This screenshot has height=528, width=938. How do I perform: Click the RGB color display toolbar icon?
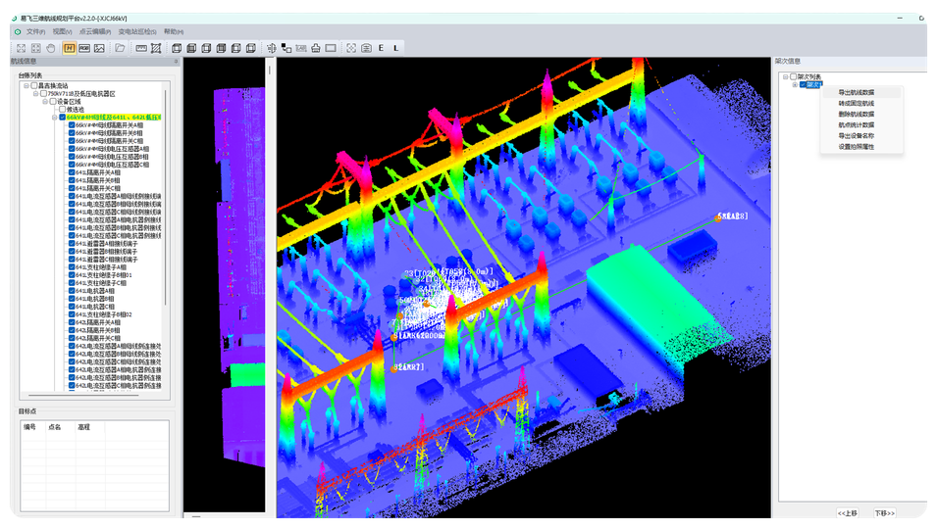pyautogui.click(x=84, y=48)
